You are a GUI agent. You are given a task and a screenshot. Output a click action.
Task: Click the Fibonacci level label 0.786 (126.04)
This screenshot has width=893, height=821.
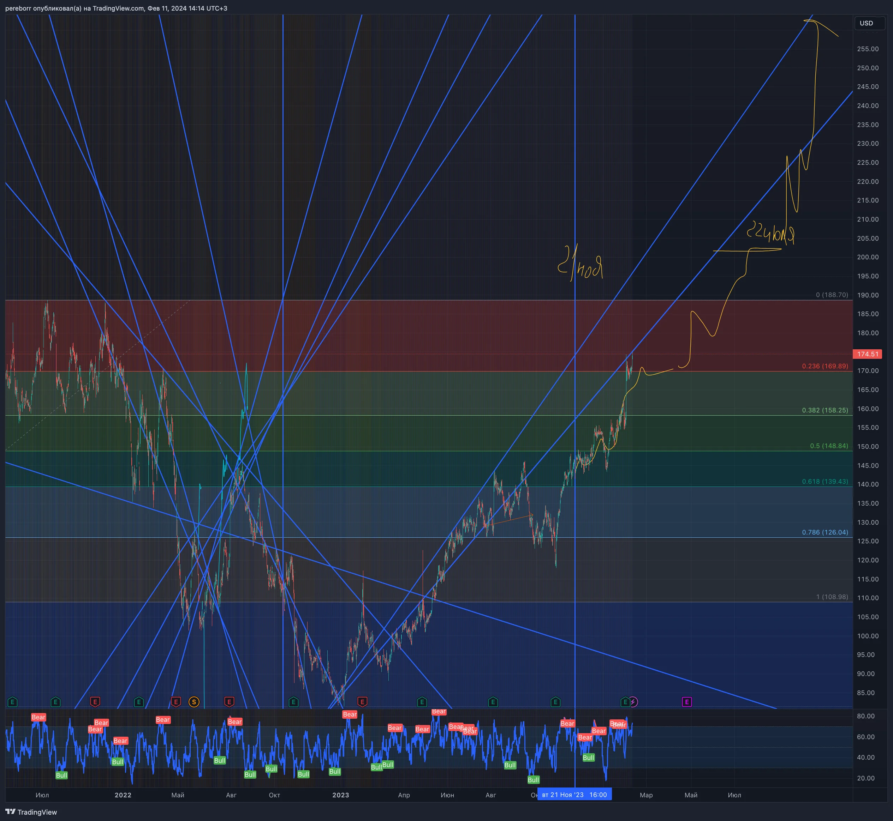click(825, 532)
